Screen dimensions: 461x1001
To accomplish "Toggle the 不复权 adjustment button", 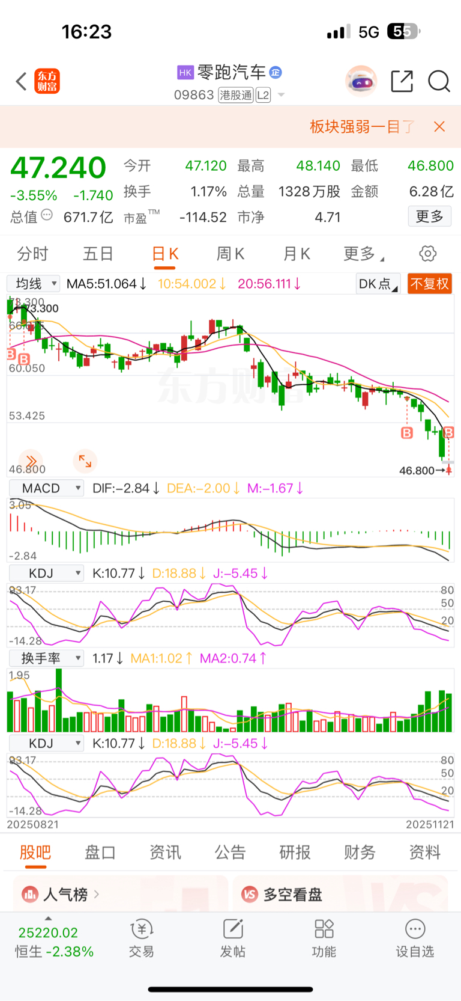I will point(430,284).
